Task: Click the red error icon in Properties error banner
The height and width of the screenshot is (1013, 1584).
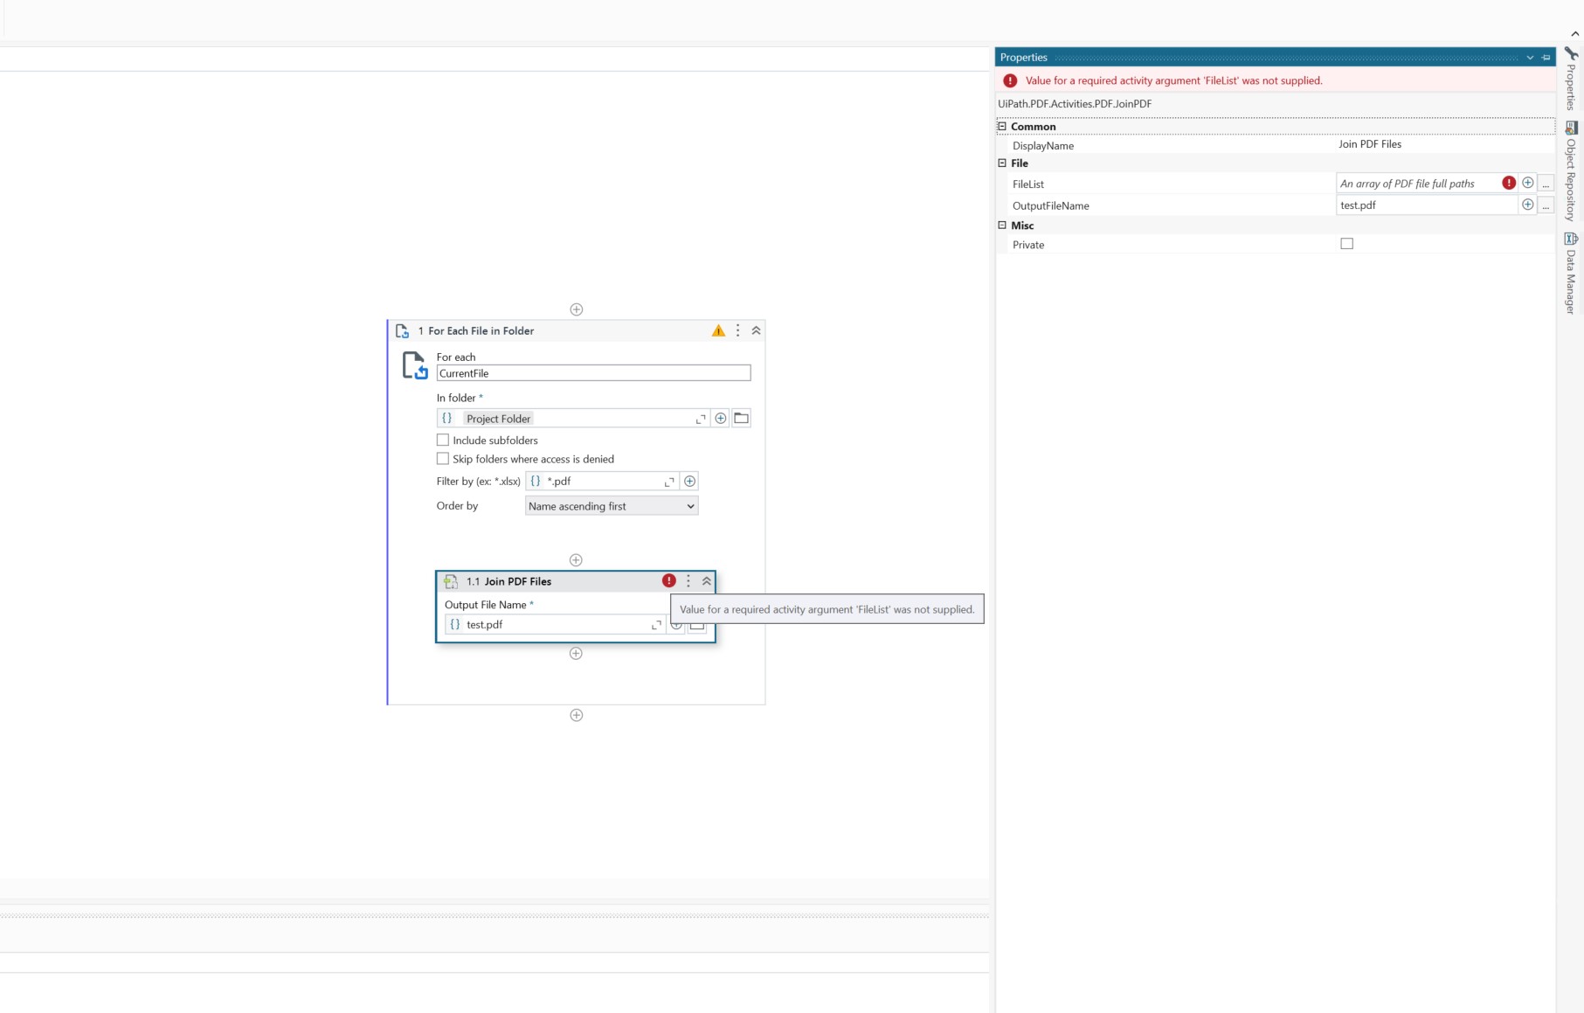Action: (x=1010, y=80)
